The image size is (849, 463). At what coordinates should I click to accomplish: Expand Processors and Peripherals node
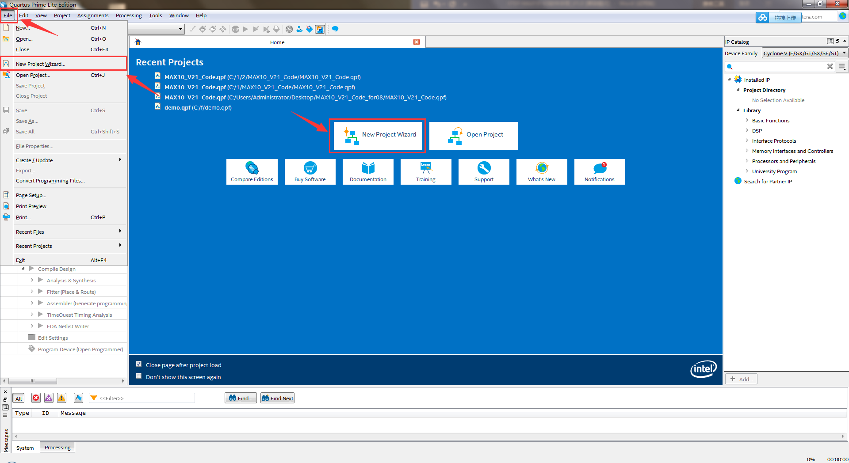(747, 161)
